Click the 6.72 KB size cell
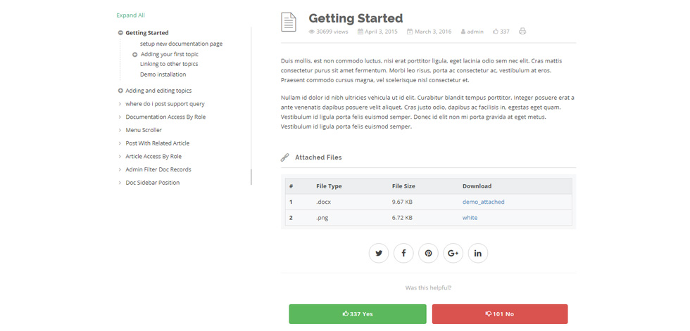 pos(402,218)
